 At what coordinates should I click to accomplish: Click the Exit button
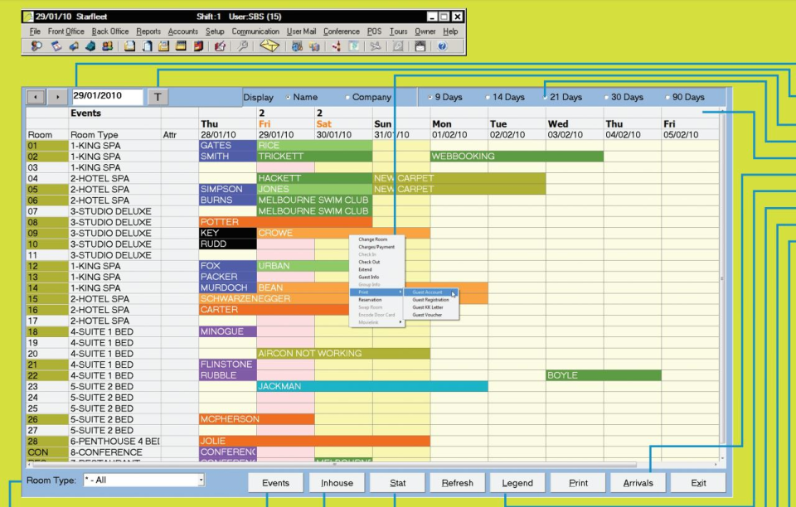(698, 483)
